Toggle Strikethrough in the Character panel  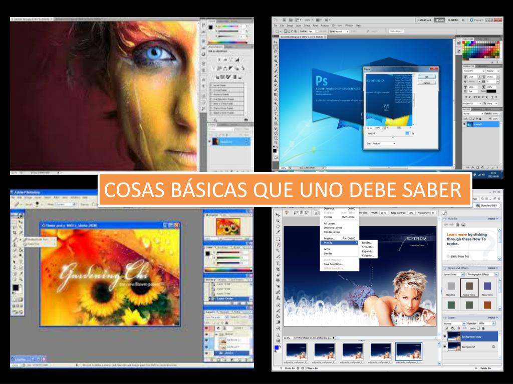pyautogui.click(x=496, y=97)
